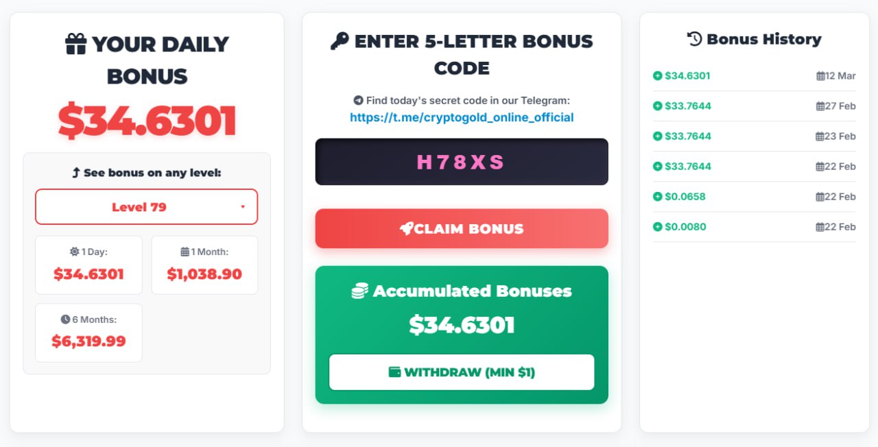Click the coins icon beside Accumulated Bonuses
Image resolution: width=878 pixels, height=447 pixels.
click(359, 291)
